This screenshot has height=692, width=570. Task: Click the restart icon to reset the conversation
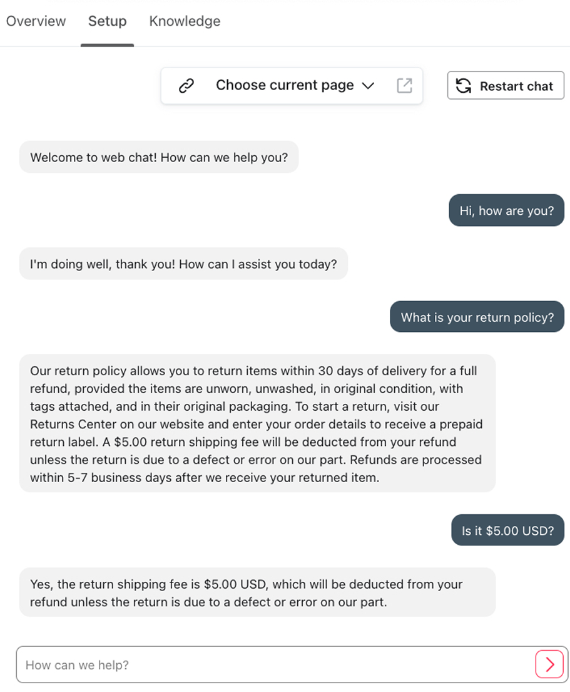(463, 85)
